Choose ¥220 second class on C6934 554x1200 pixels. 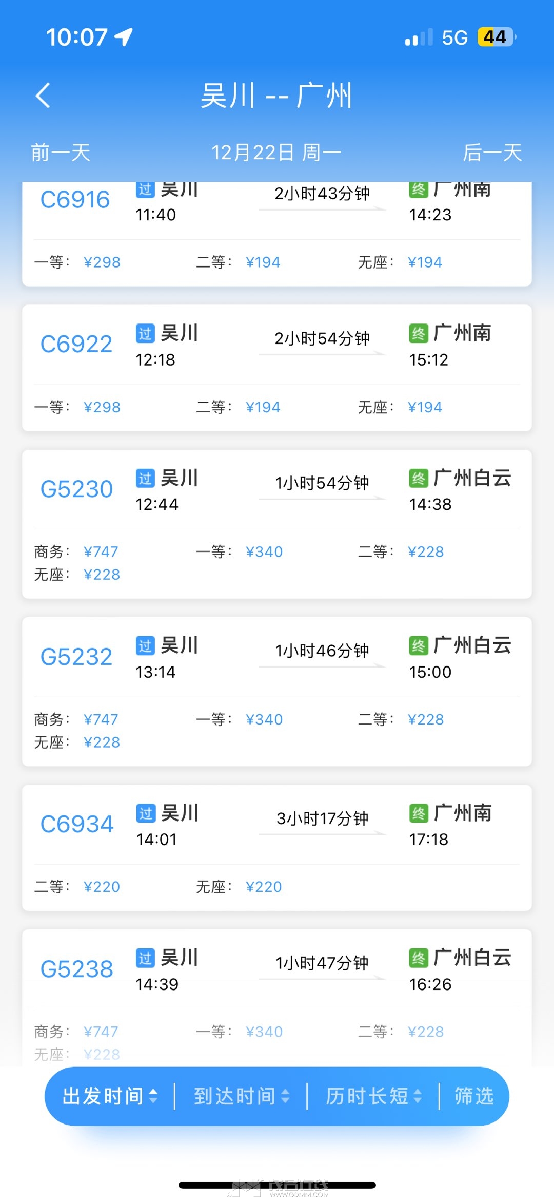[102, 887]
